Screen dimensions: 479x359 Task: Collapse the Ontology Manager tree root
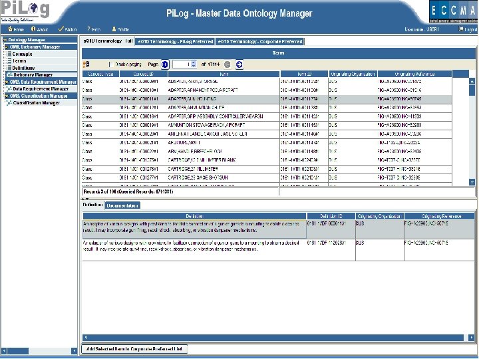(5, 40)
